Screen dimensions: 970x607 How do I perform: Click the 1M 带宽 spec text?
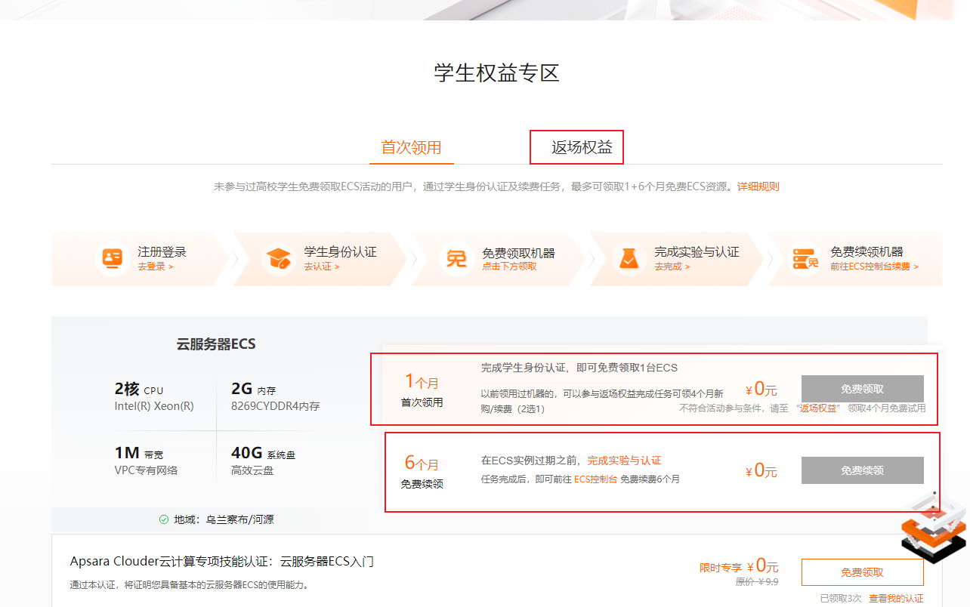pyautogui.click(x=139, y=453)
